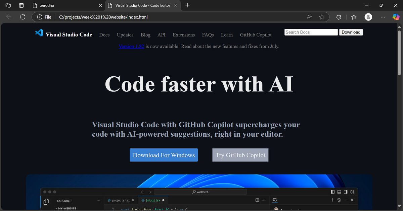Follow the Version 1.82 link

point(131,46)
